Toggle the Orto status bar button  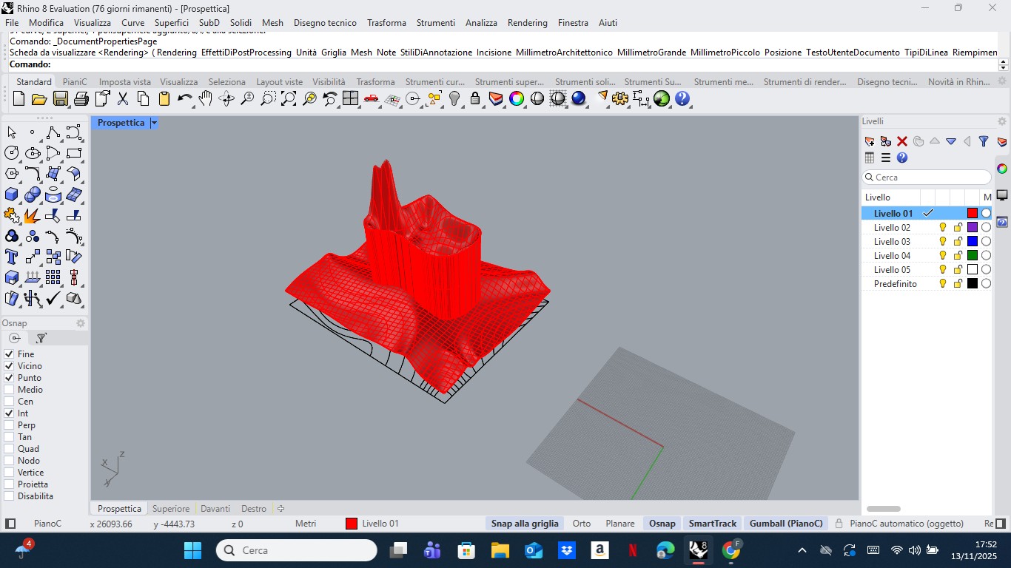pyautogui.click(x=582, y=524)
